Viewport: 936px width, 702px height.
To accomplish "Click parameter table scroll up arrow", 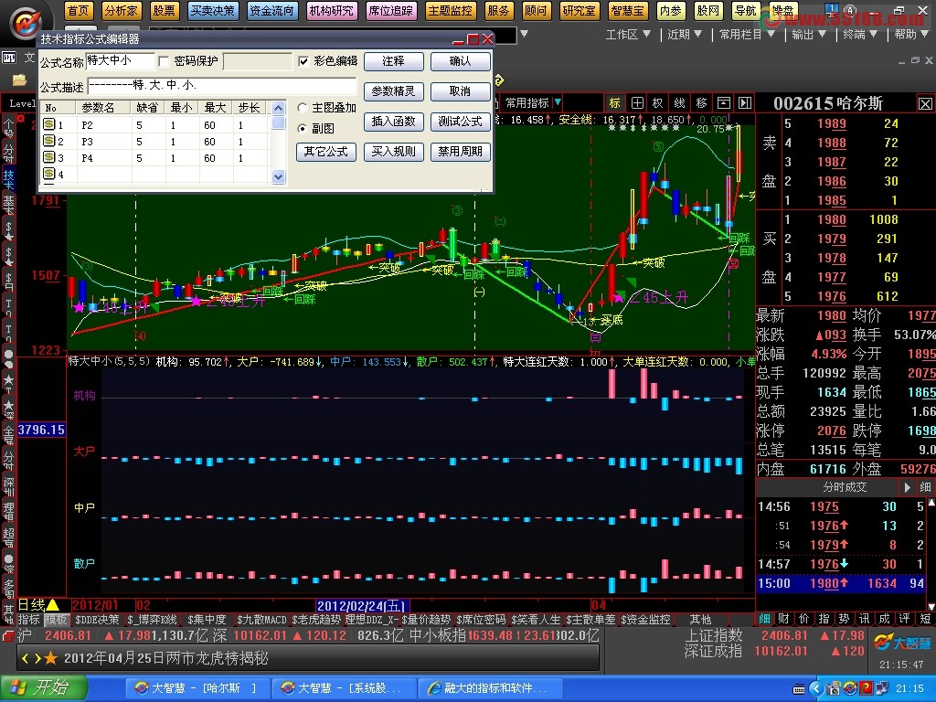I will pos(278,108).
